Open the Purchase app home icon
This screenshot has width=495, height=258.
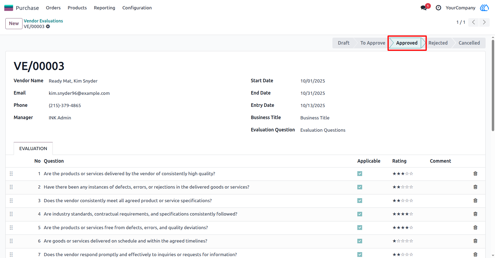[x=9, y=8]
